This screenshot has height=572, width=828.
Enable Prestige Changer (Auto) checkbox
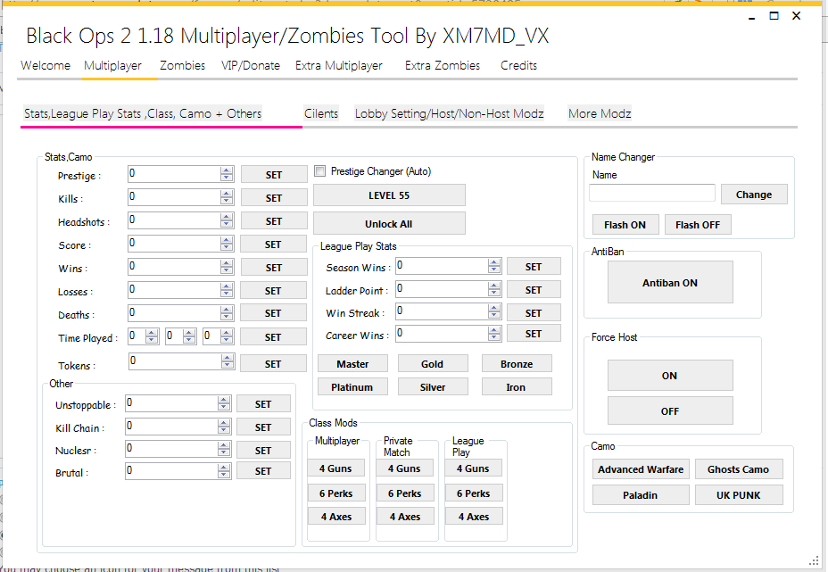pyautogui.click(x=320, y=171)
